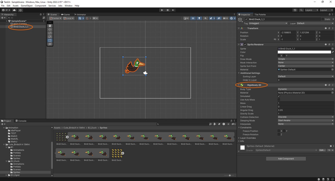This screenshot has width=335, height=181.
Task: Expand the Layer Overrides foldout
Action: pyautogui.click(x=239, y=138)
